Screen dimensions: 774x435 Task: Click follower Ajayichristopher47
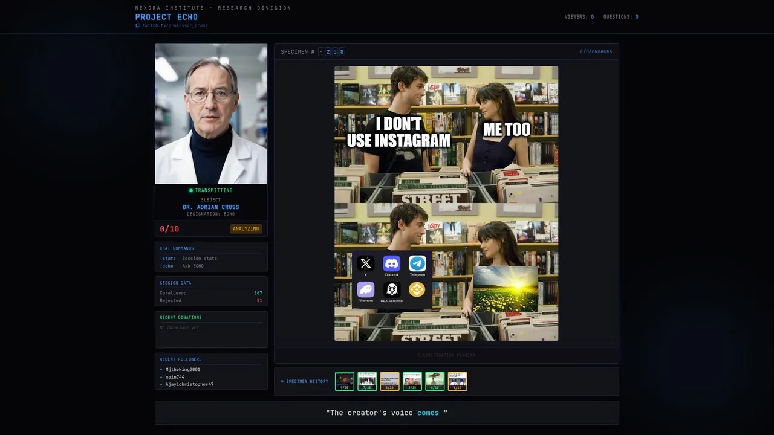click(189, 384)
